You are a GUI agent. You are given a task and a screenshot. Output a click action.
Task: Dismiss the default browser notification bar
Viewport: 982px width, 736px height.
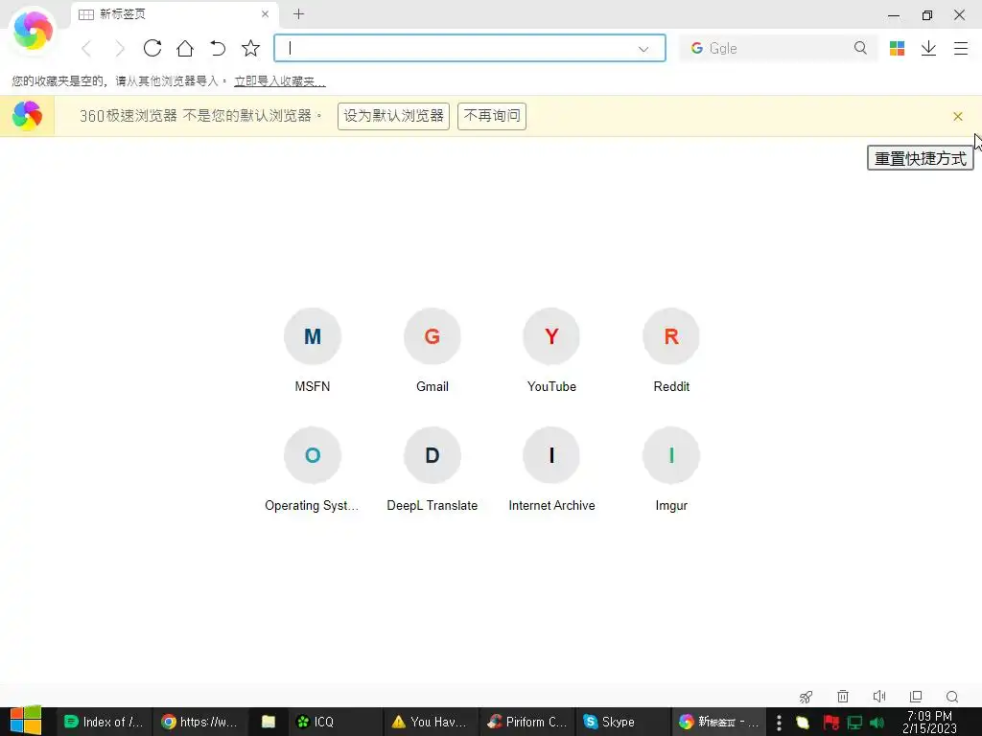click(958, 116)
